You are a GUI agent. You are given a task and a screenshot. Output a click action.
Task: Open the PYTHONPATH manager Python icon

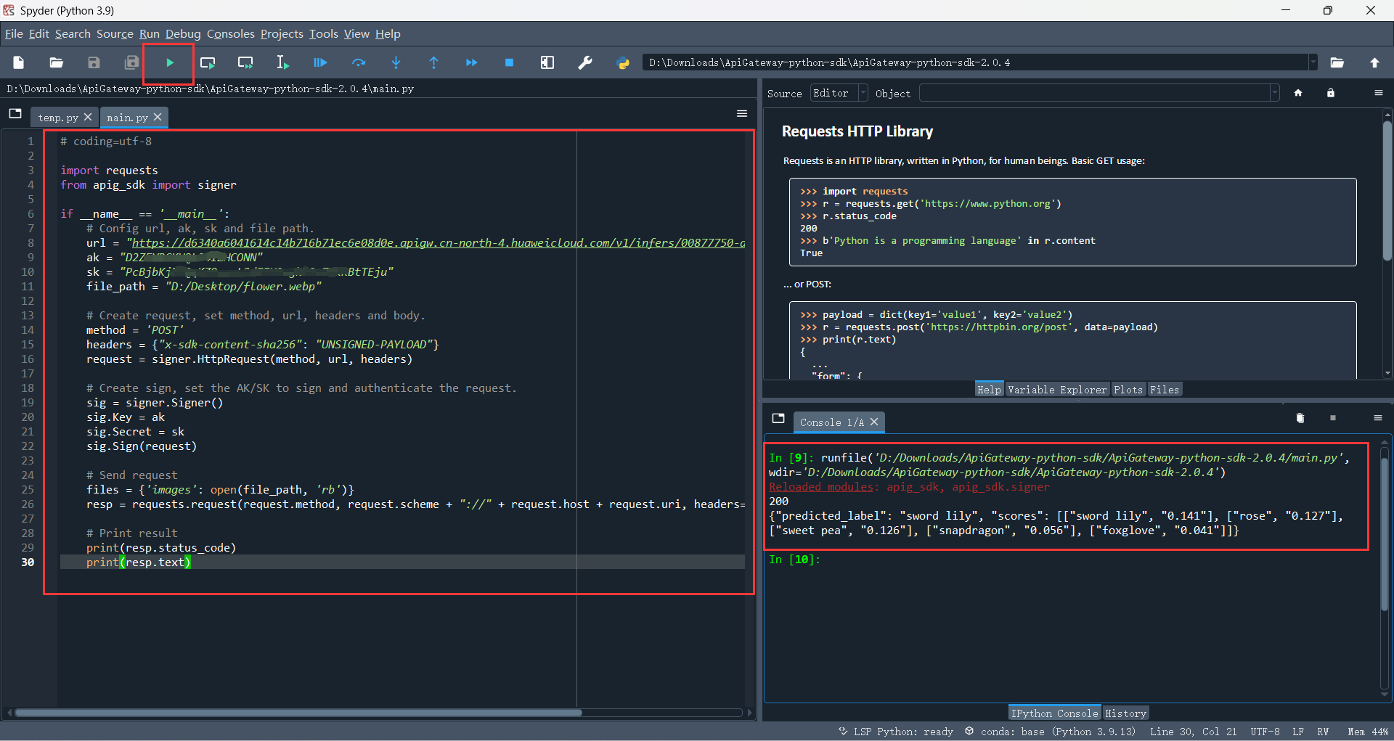tap(623, 63)
